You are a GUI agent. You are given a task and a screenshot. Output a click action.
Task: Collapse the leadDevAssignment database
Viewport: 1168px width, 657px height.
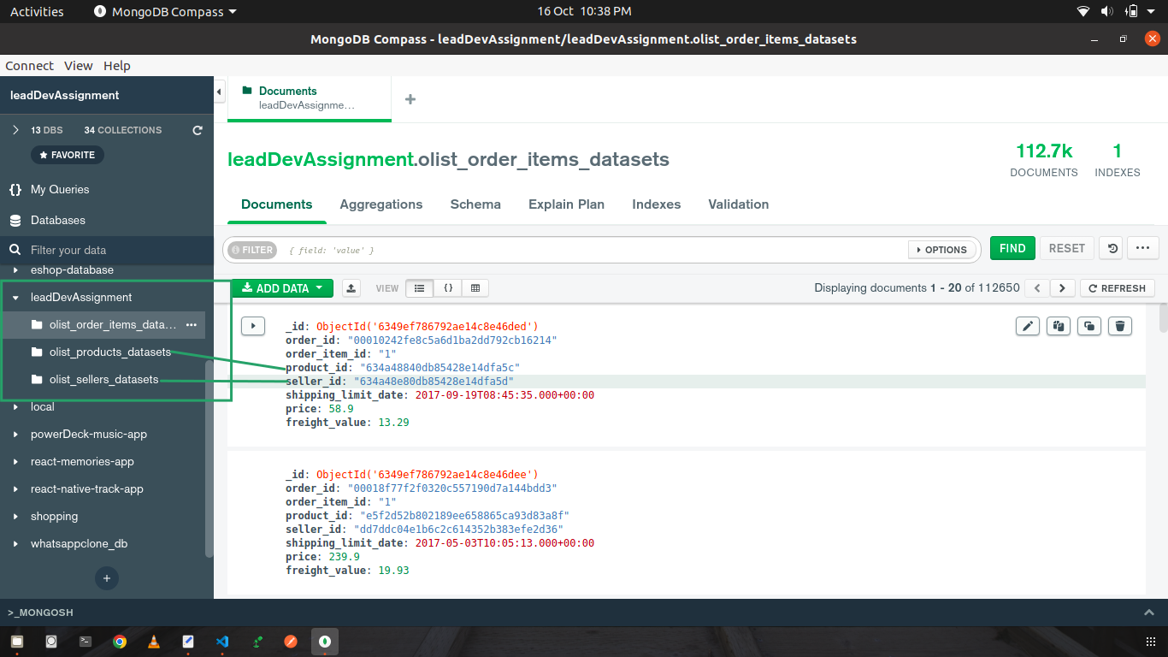15,298
